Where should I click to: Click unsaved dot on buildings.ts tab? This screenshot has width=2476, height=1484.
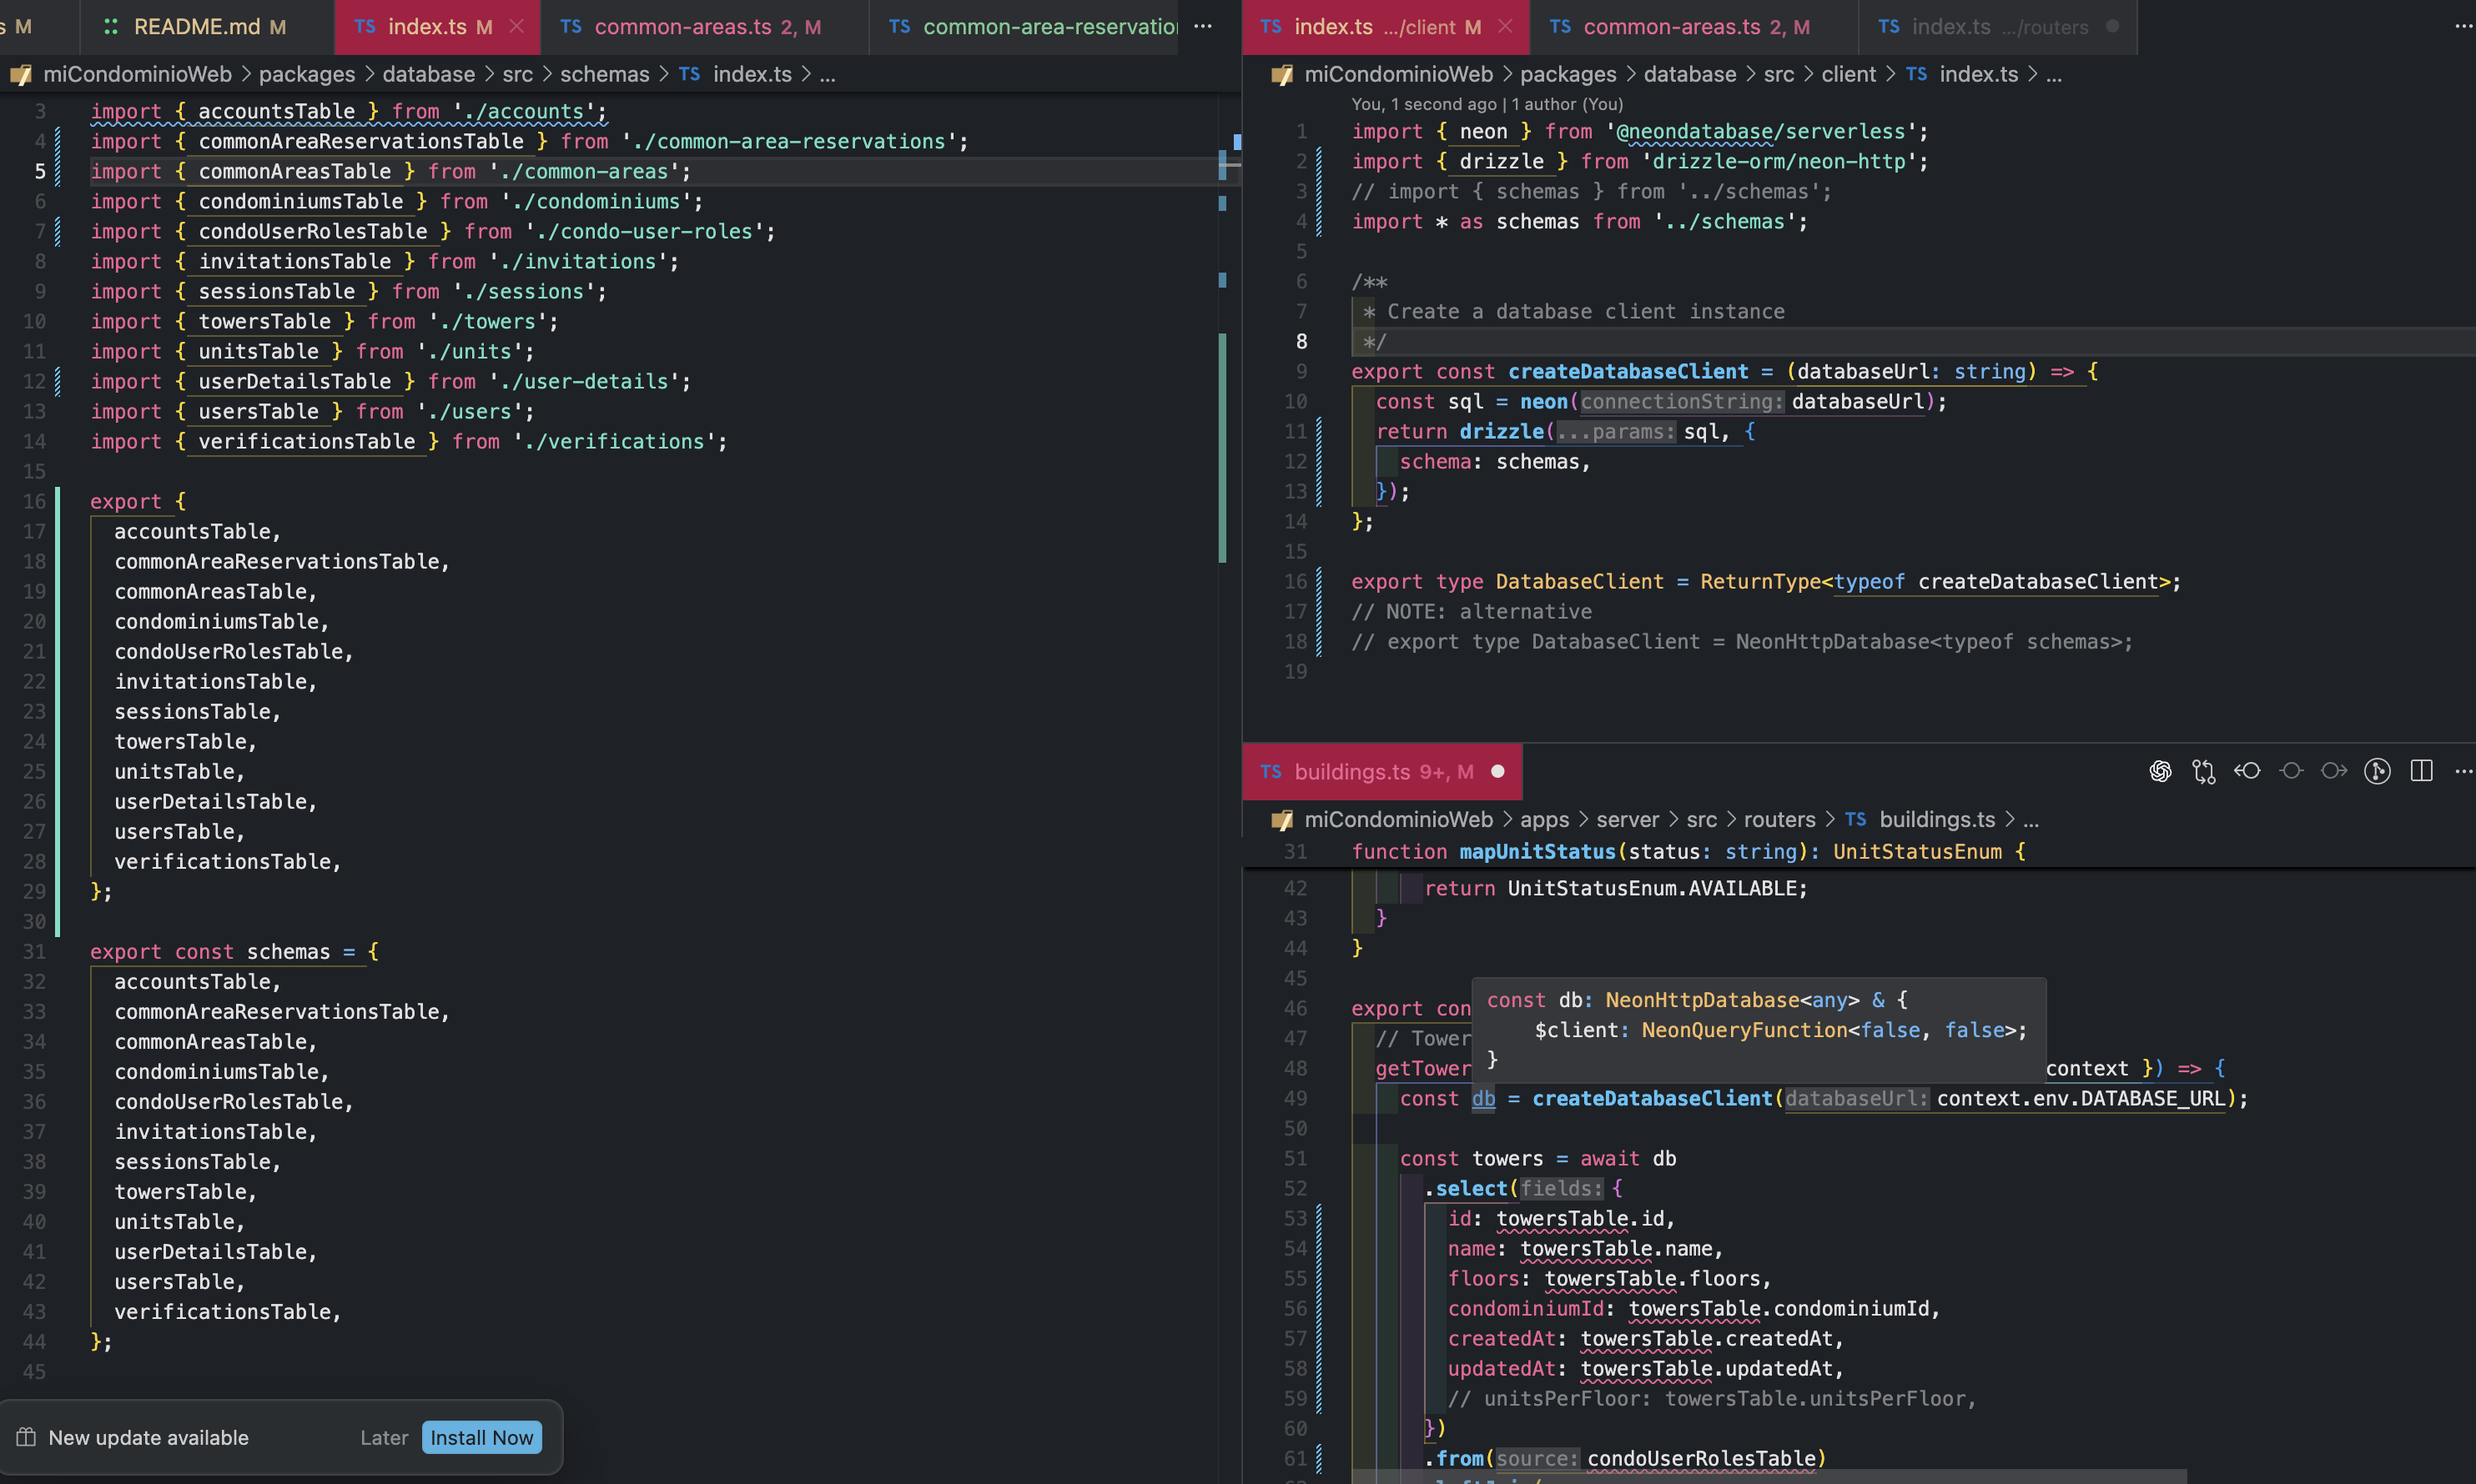[x=1497, y=771]
